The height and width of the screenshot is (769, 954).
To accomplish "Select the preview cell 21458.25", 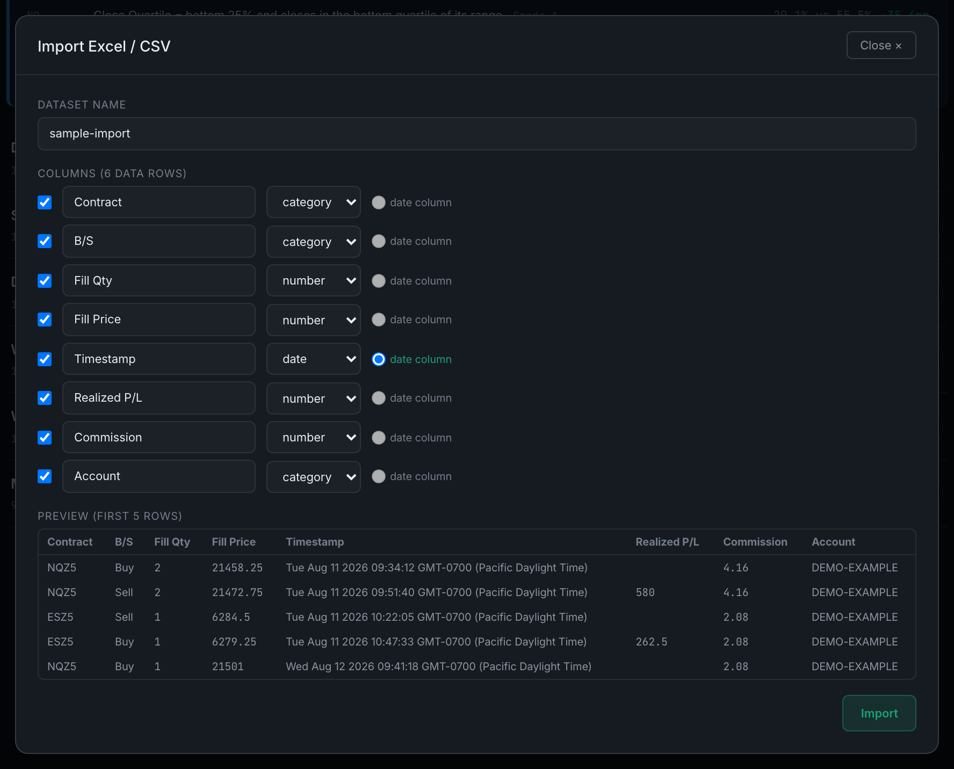I will pos(237,568).
